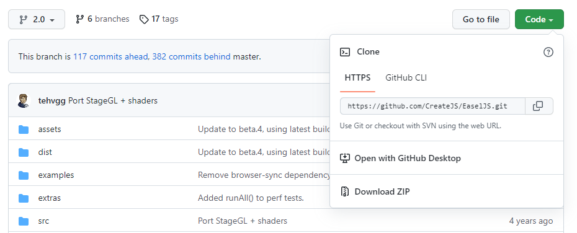
Task: Open 117 commits ahead comparison link
Action: pos(110,56)
